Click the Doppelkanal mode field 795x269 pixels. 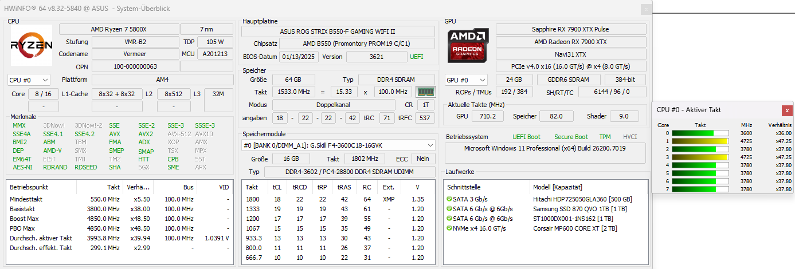point(334,105)
